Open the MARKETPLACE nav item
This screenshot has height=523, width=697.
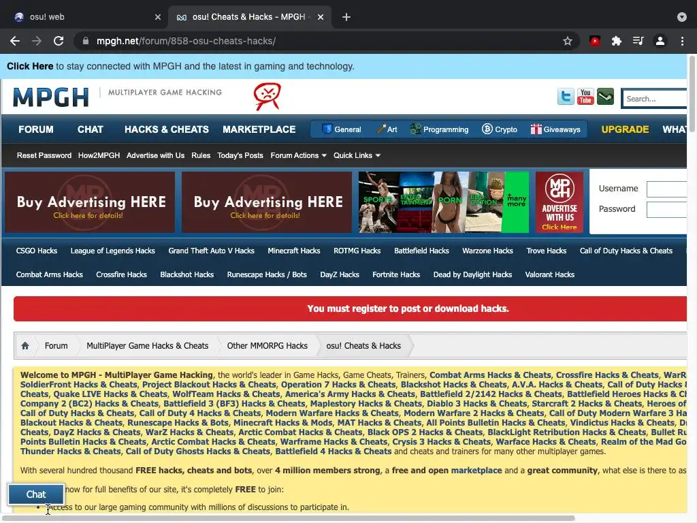point(259,129)
